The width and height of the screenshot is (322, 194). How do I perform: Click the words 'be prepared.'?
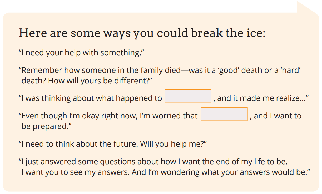[47, 126]
